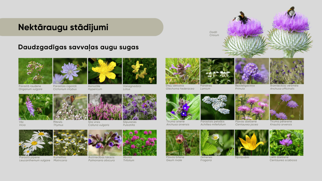Select the Origanum vulgare photo

[x=35, y=71]
